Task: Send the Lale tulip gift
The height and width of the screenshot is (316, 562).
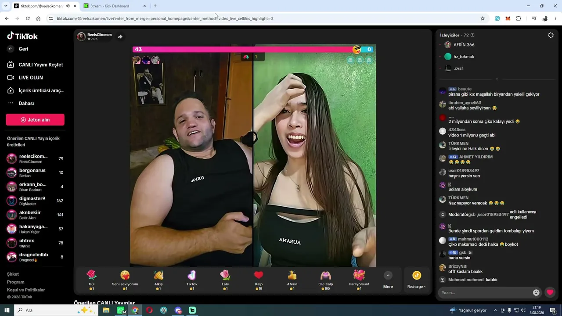Action: pos(225,280)
